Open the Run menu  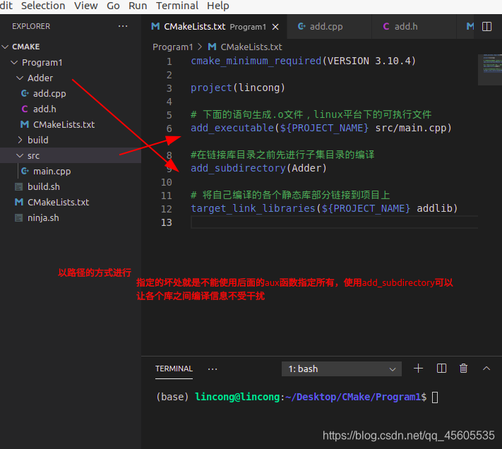click(138, 6)
